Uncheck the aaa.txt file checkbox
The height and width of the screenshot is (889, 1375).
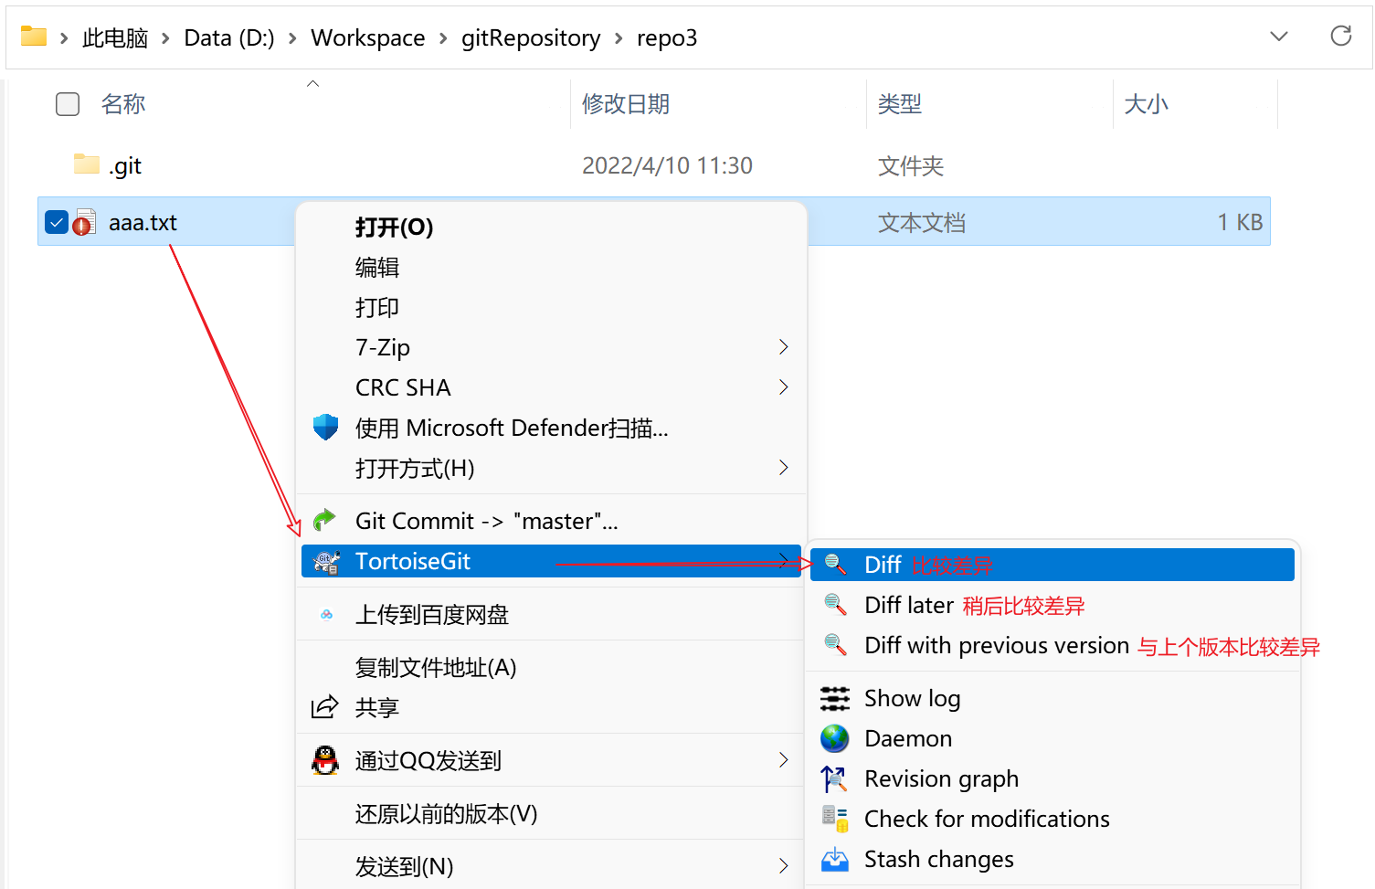pyautogui.click(x=57, y=222)
